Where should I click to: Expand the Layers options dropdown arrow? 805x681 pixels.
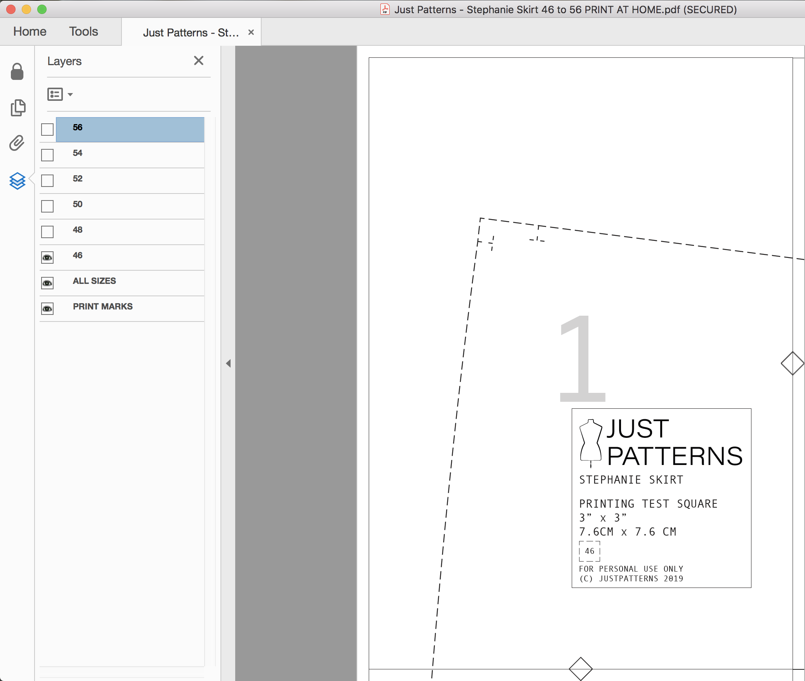tap(70, 94)
